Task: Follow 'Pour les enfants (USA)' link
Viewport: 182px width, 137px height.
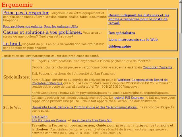Action: 61,27
